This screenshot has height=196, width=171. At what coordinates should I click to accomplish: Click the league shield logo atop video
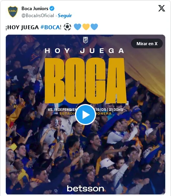click(85, 40)
